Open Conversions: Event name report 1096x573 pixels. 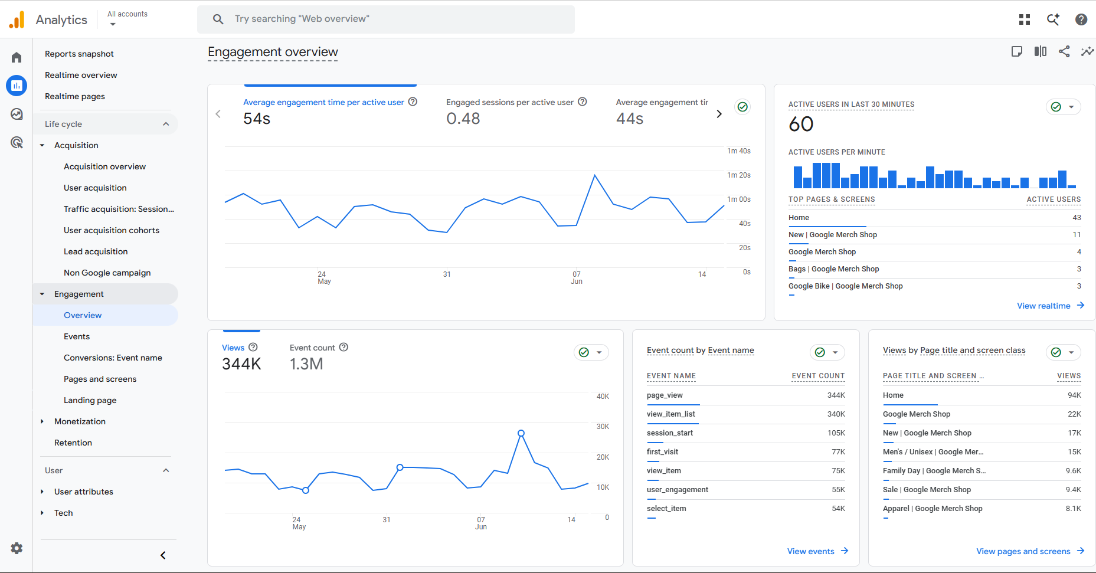point(113,358)
